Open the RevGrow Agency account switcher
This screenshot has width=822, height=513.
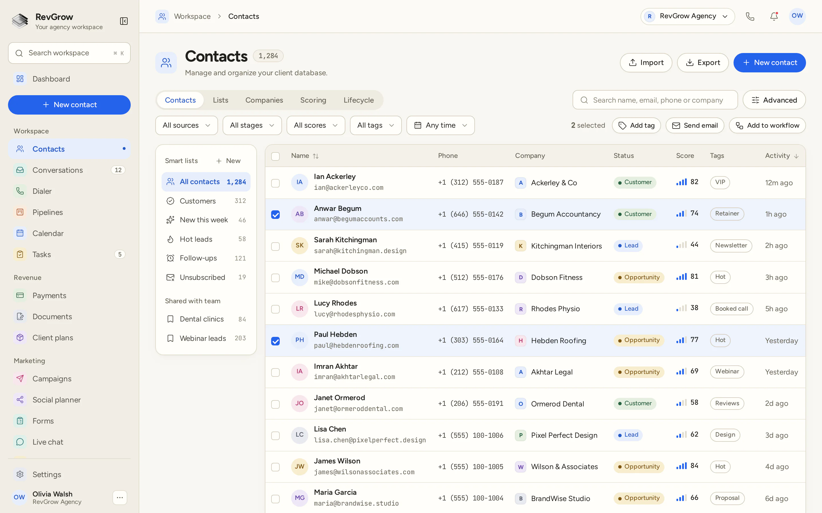[x=688, y=16]
